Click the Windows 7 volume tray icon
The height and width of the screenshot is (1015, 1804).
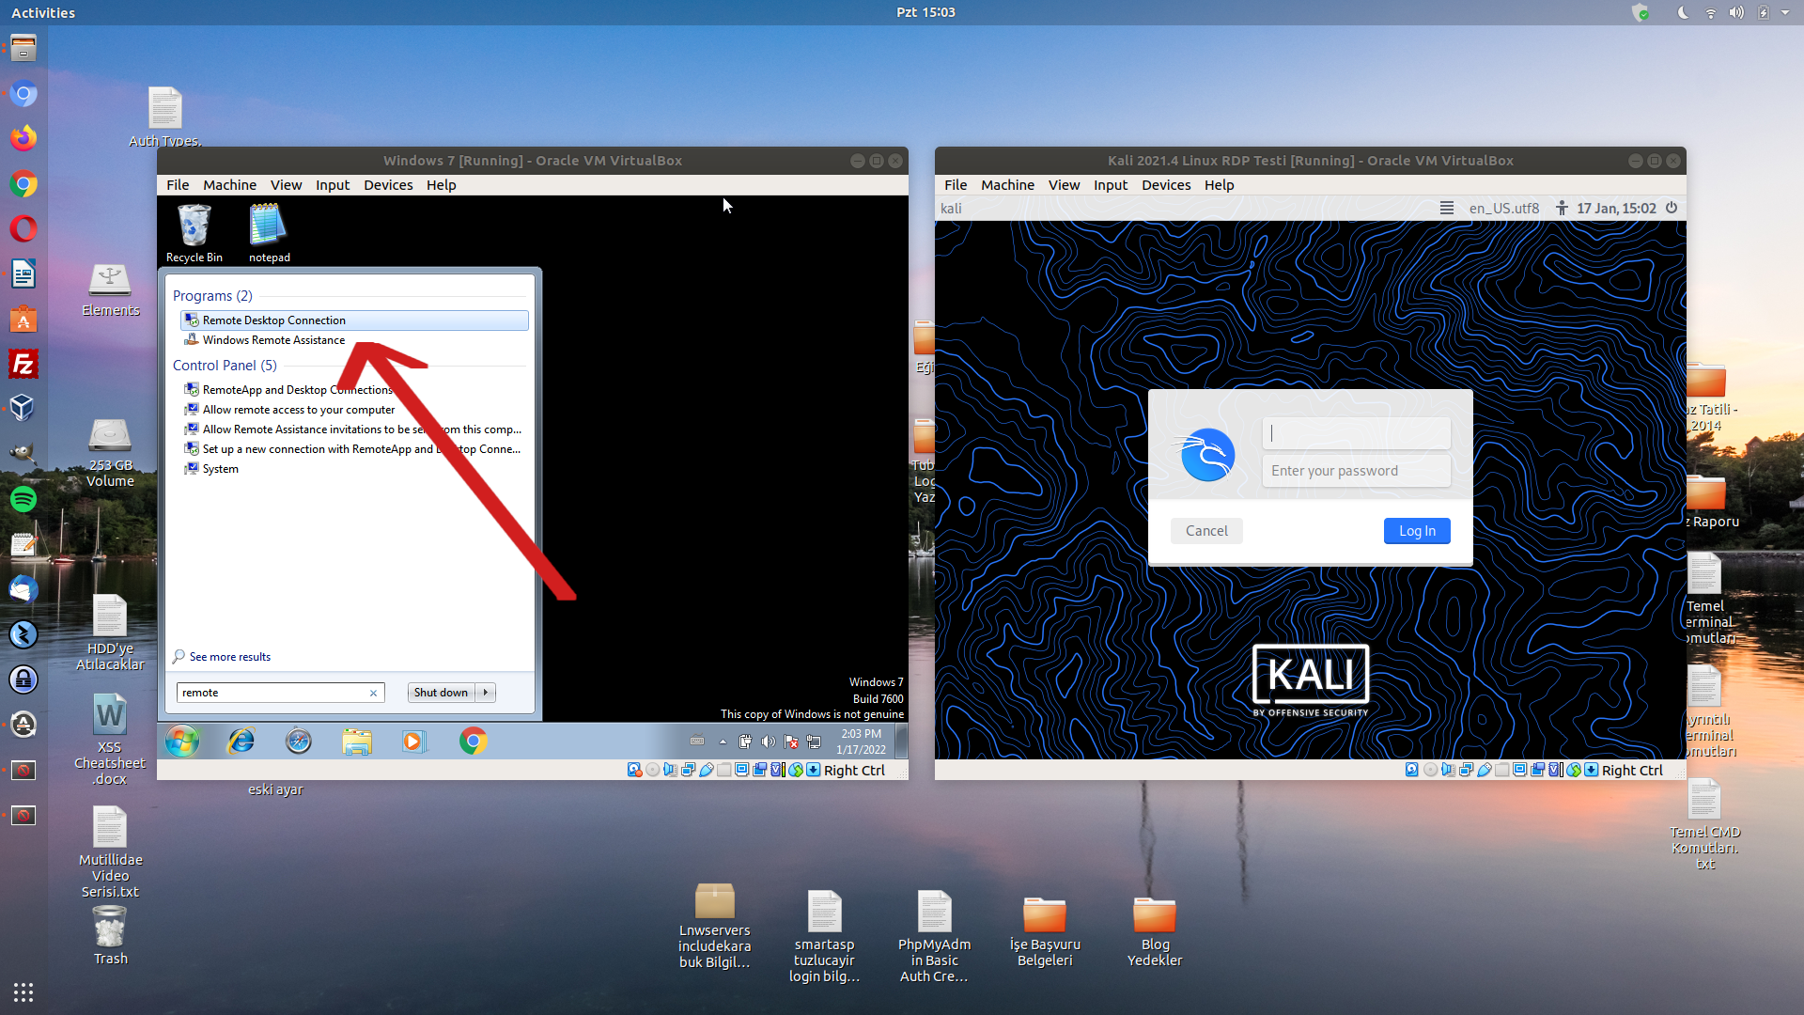tap(768, 742)
